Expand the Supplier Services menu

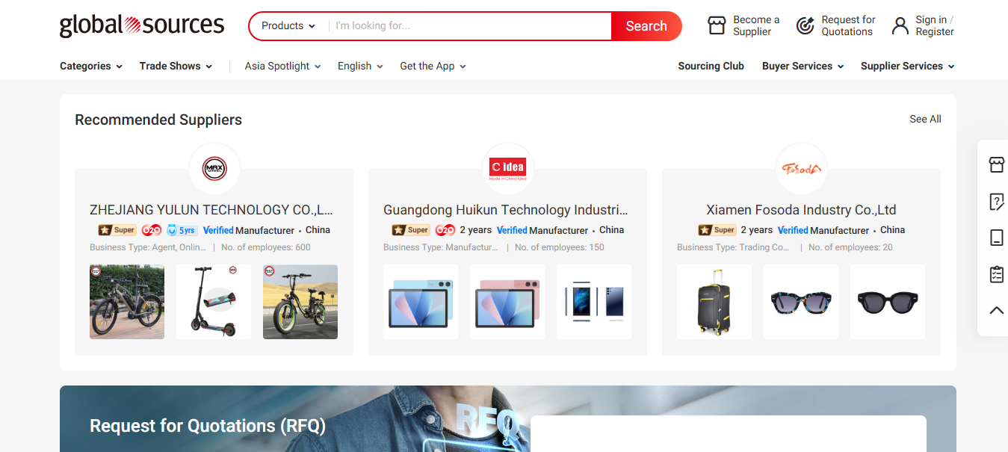(x=908, y=66)
